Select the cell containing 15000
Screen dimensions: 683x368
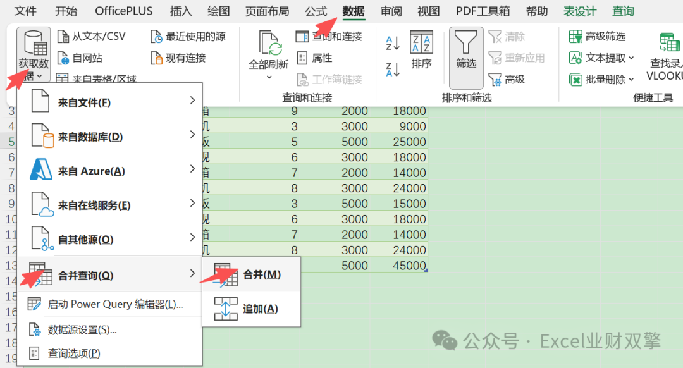[398, 204]
